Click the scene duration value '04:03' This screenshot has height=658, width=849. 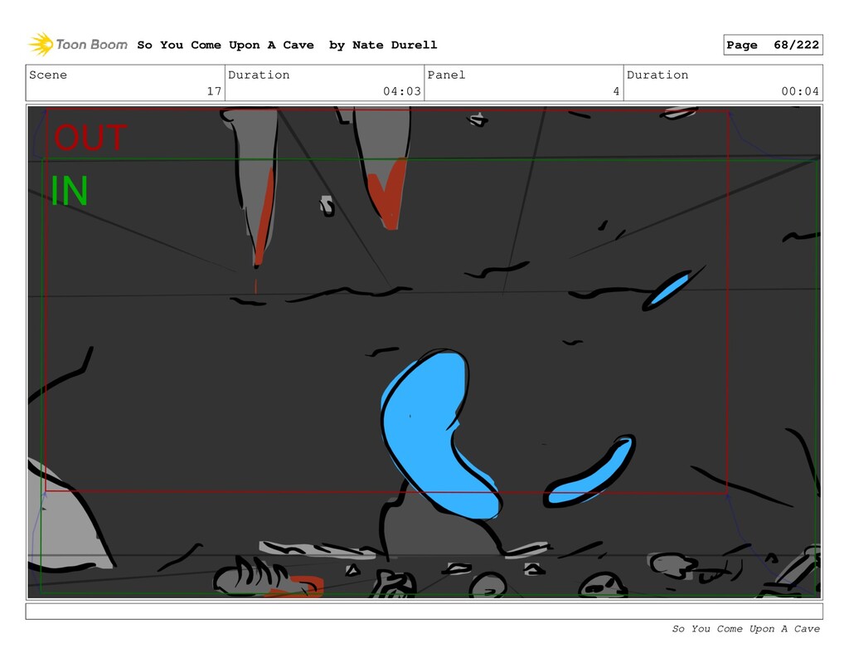tap(402, 91)
